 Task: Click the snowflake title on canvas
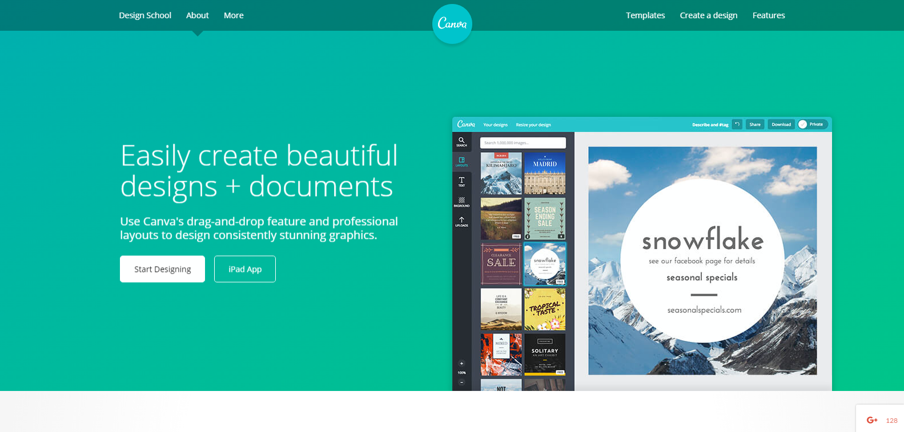pyautogui.click(x=703, y=239)
